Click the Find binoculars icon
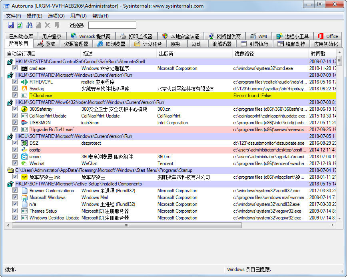 click(x=29, y=25)
